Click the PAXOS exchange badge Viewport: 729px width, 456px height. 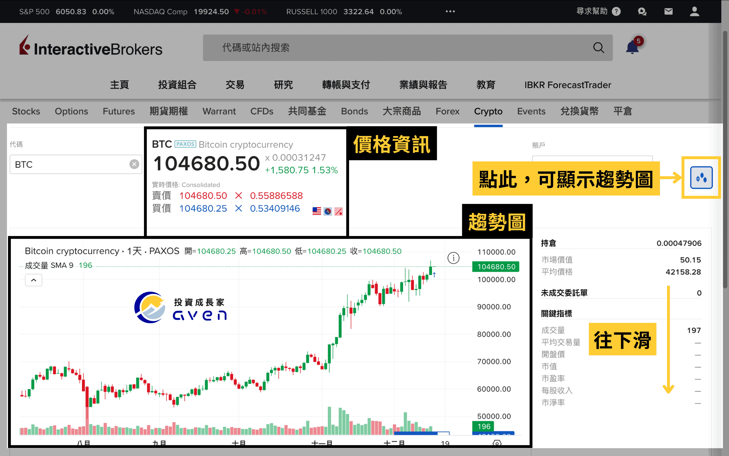click(x=185, y=144)
